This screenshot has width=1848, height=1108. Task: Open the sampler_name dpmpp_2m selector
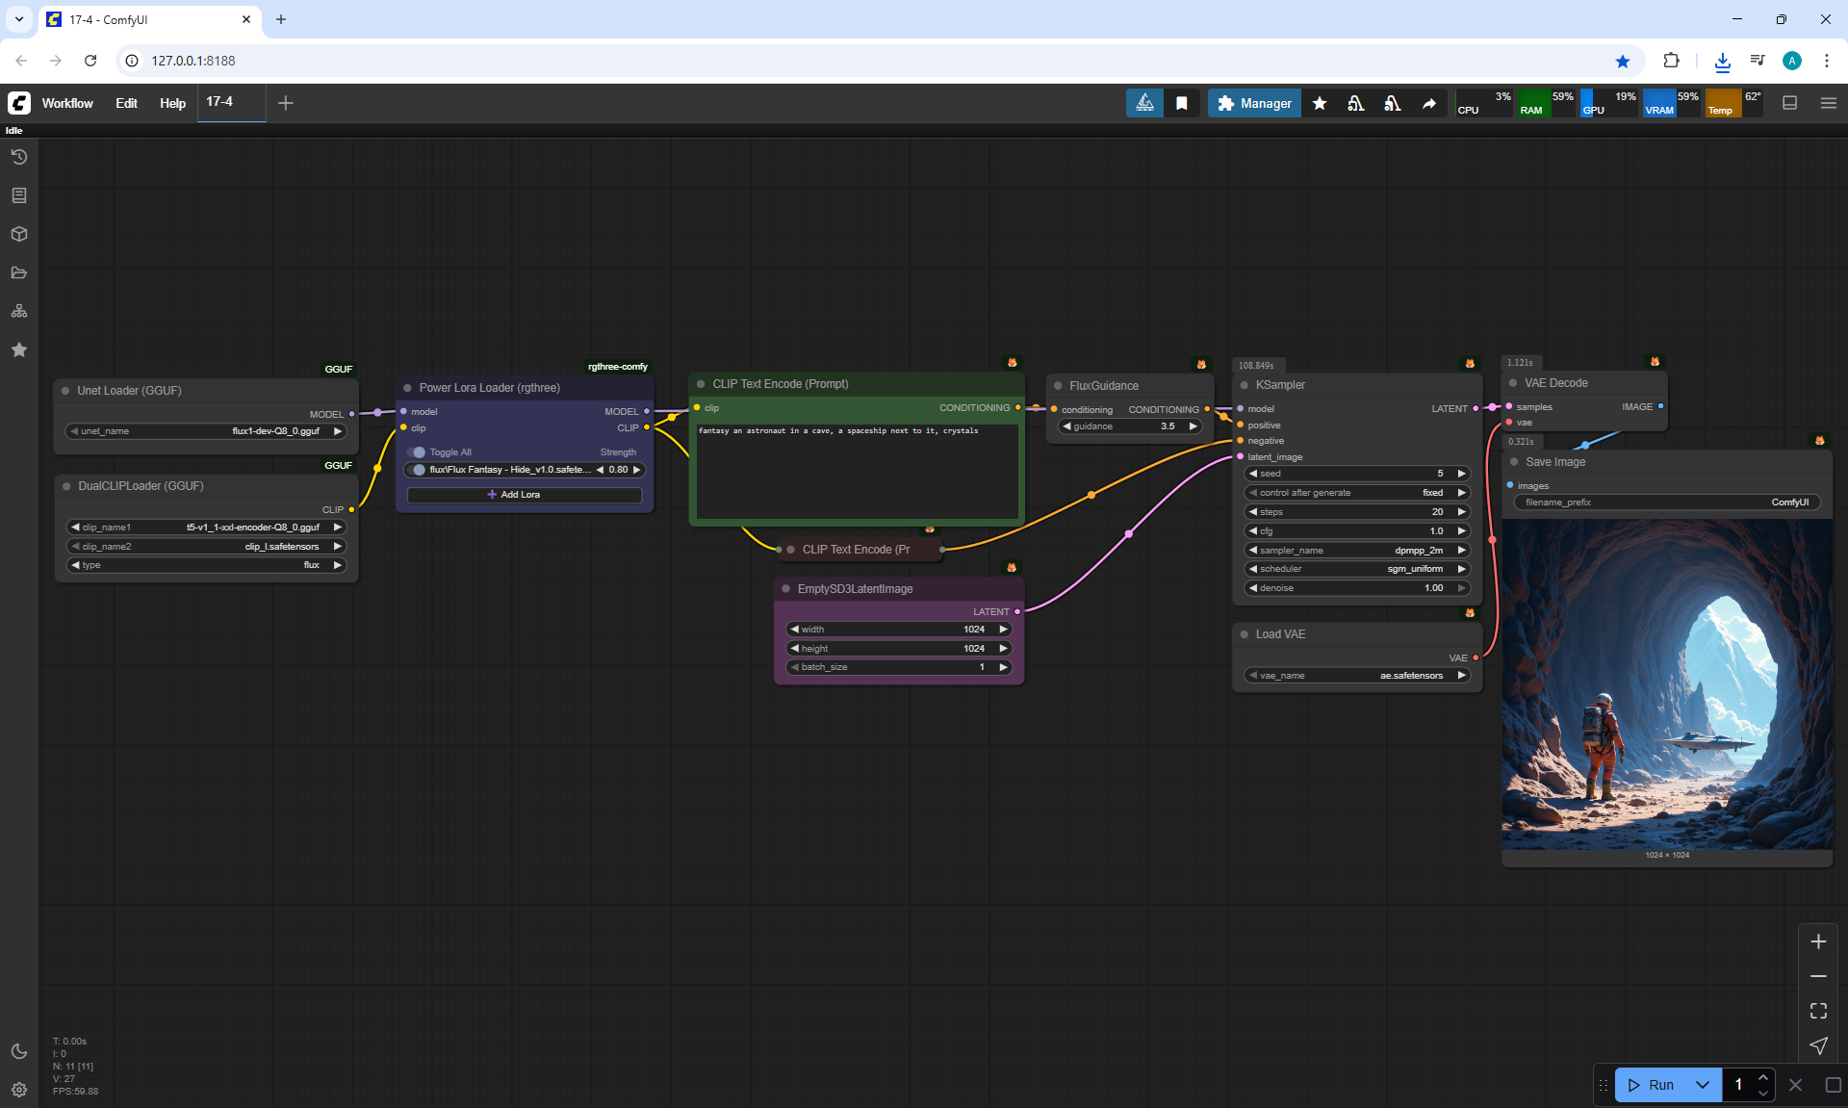(1357, 551)
